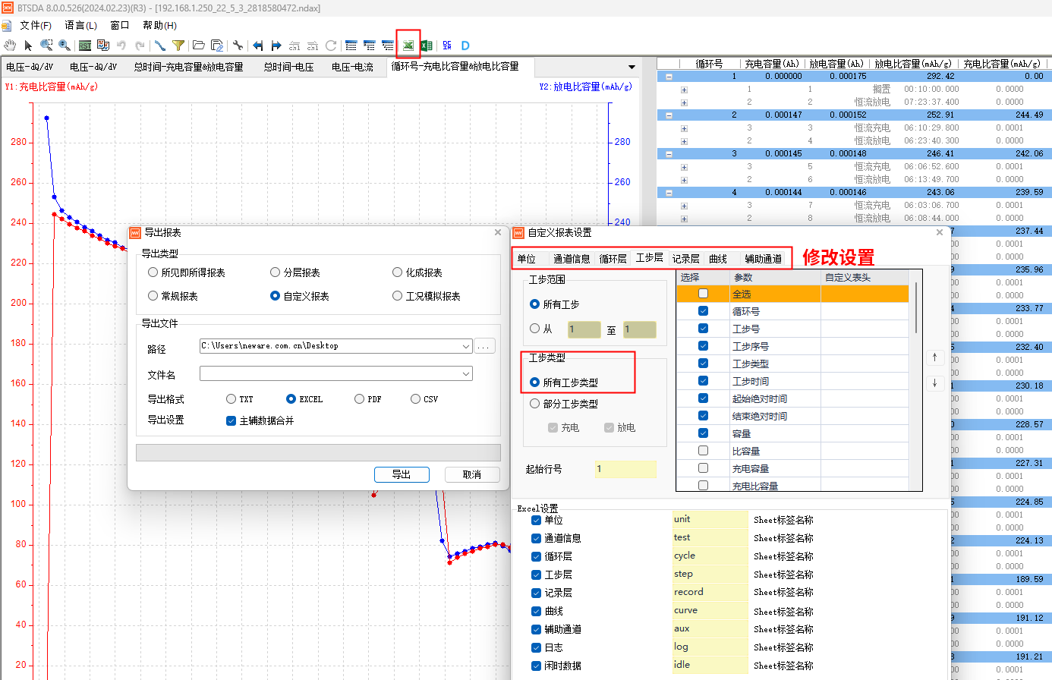Viewport: 1052px width, 680px height.
Task: Open the 记录层 tab in custom report settings
Action: coord(686,259)
